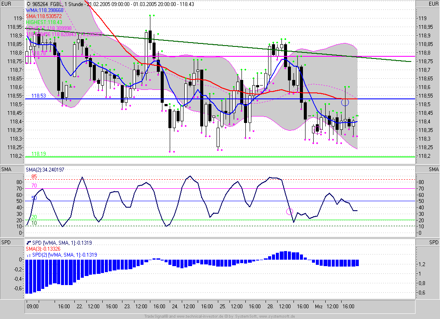Click the right SPD axis header
This screenshot has width=440, height=319.
click(433, 243)
